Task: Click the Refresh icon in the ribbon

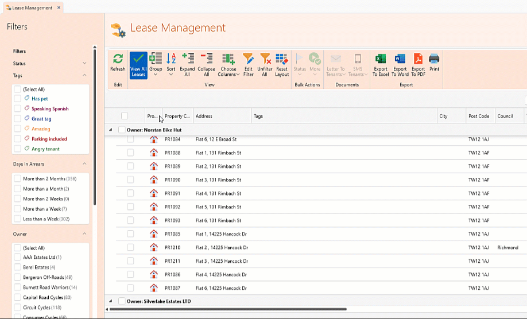Action: point(118,59)
